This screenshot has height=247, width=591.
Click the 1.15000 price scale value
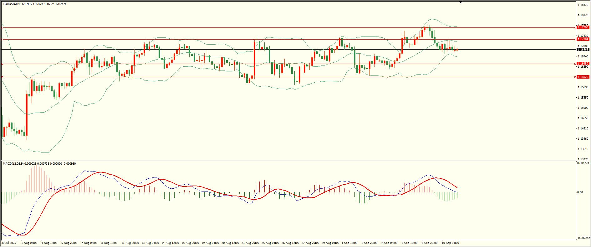tap(583, 108)
